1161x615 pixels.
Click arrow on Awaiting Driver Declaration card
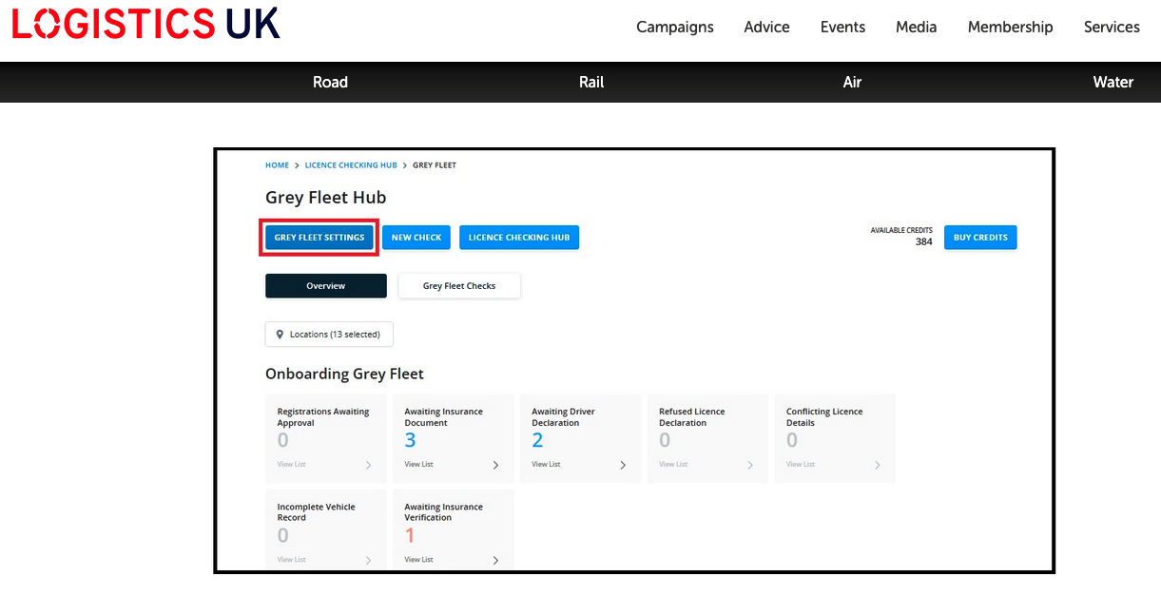click(623, 465)
